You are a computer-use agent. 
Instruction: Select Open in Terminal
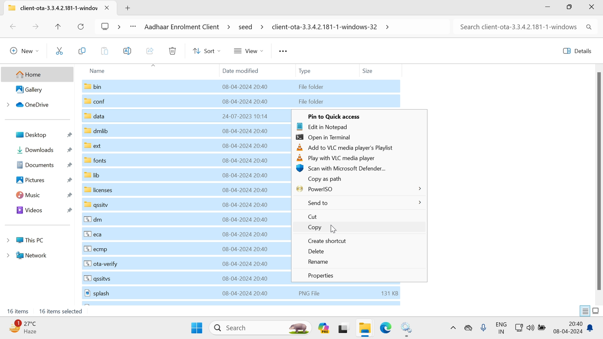coord(359,137)
